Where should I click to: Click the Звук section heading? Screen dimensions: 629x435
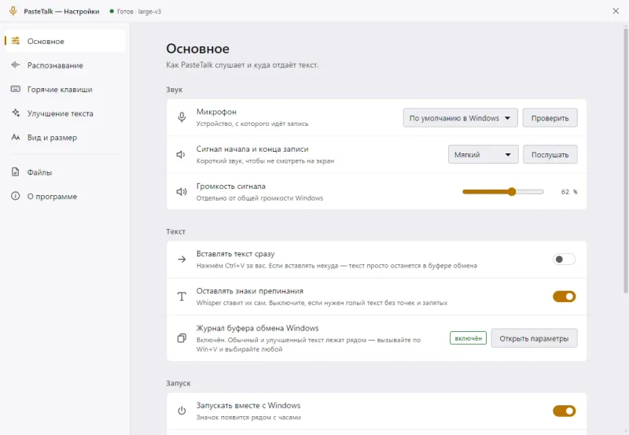pos(174,90)
